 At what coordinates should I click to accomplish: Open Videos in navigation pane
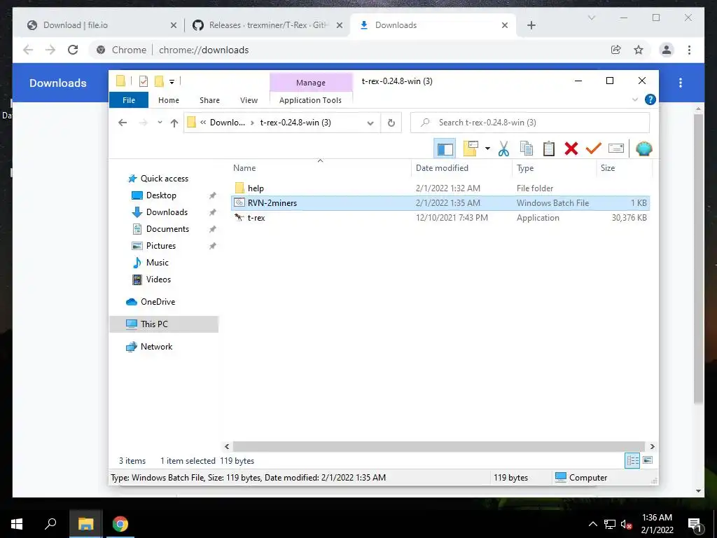tap(158, 280)
